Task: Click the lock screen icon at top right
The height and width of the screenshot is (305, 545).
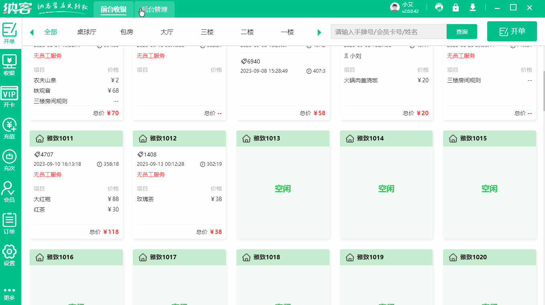Action: pos(456,7)
